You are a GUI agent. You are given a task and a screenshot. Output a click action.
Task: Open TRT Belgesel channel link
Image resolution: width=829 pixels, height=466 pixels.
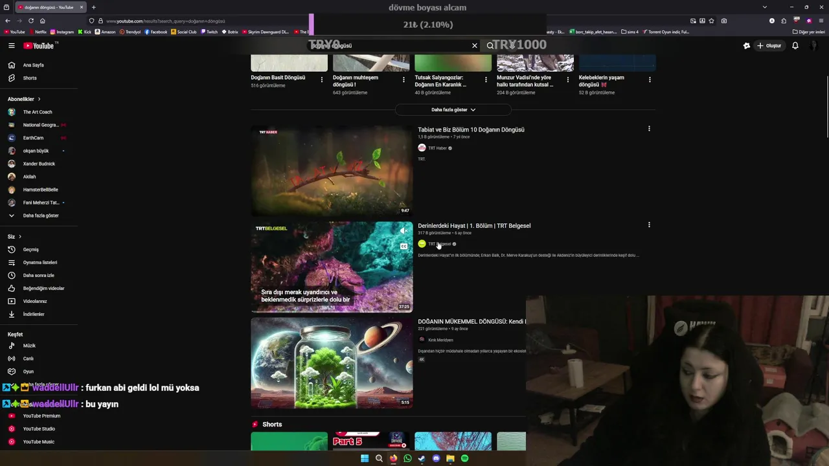[x=439, y=244]
